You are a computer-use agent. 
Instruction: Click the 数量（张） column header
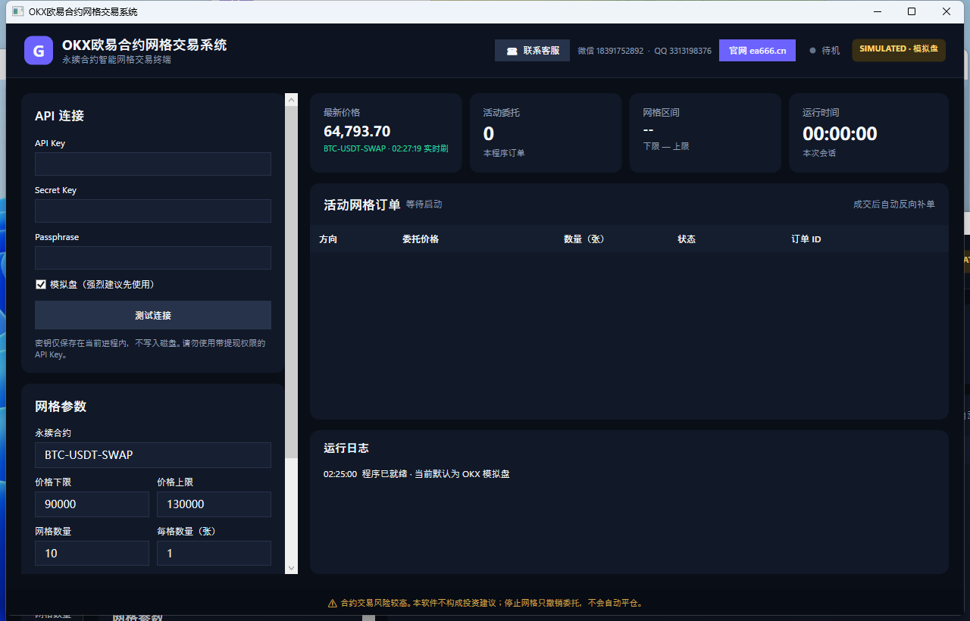[x=584, y=239]
